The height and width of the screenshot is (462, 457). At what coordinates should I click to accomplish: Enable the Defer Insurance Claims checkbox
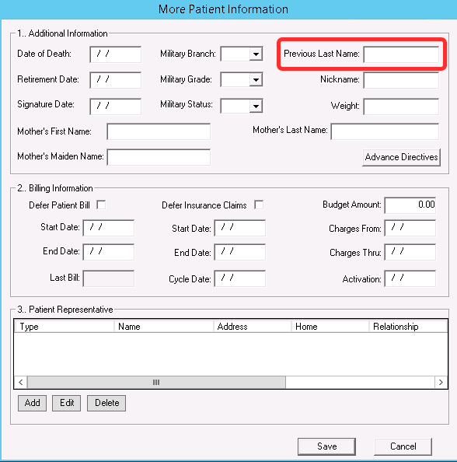coord(259,205)
